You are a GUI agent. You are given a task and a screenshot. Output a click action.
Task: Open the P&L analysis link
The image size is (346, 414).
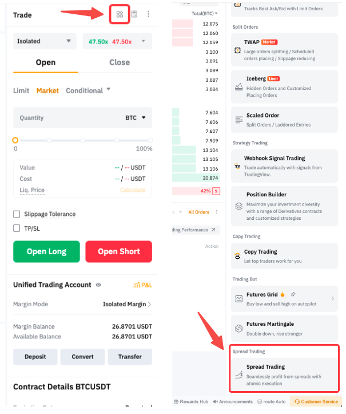pyautogui.click(x=142, y=285)
